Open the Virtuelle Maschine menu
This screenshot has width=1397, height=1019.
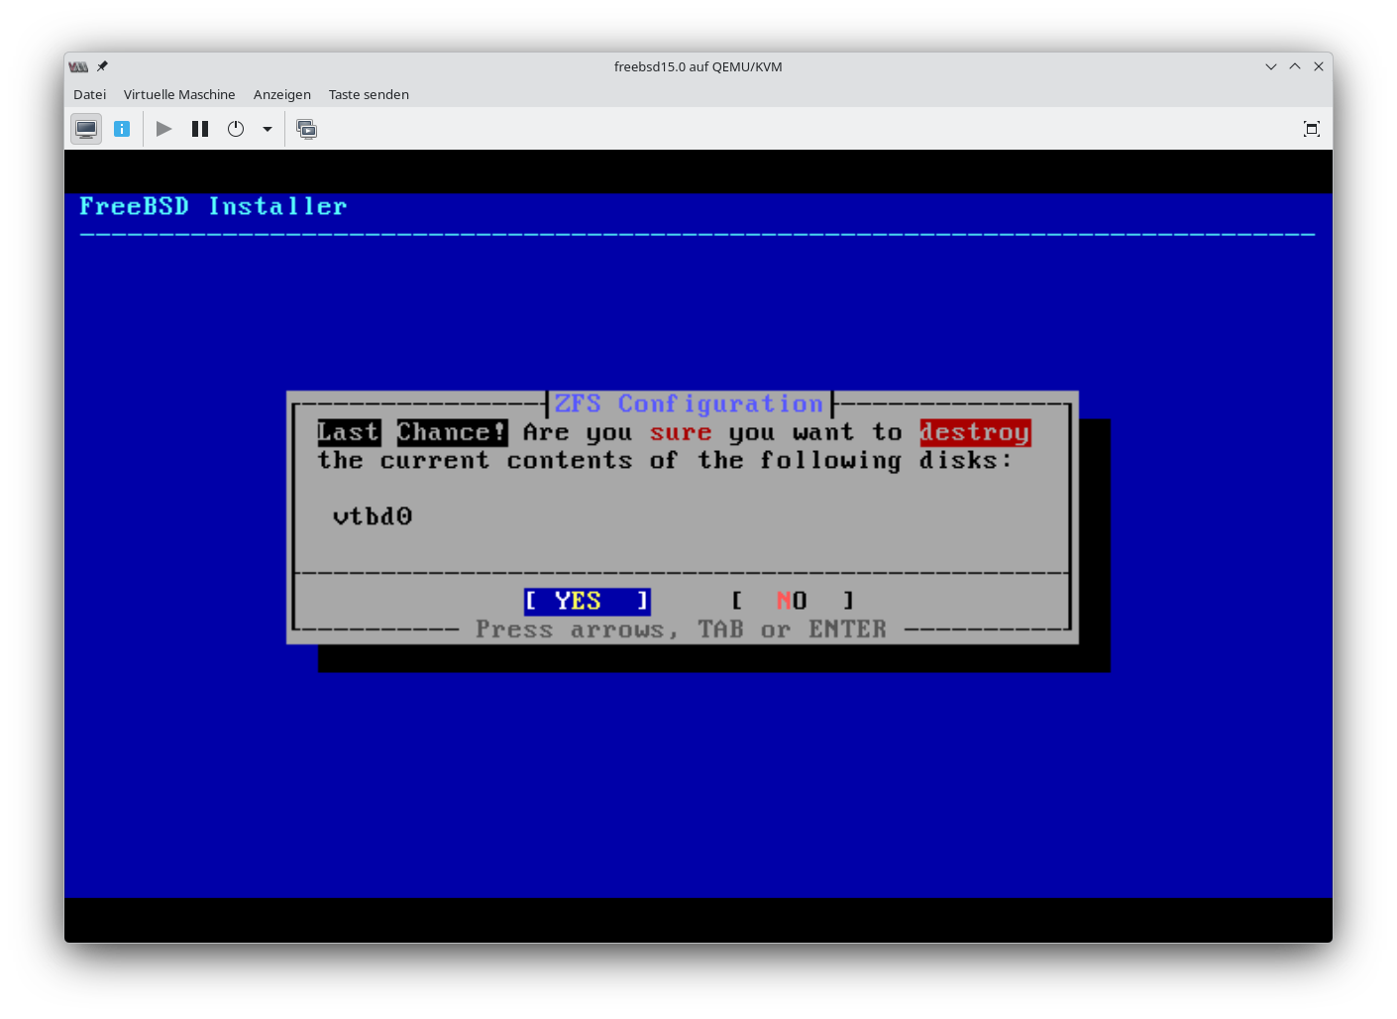tap(179, 94)
